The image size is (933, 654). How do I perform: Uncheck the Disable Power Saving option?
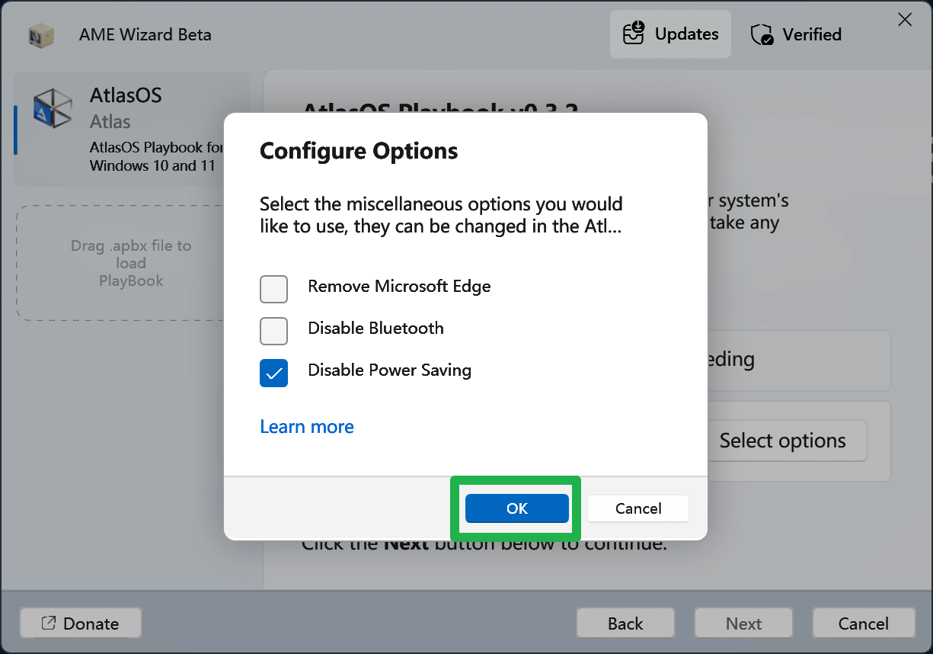[274, 373]
